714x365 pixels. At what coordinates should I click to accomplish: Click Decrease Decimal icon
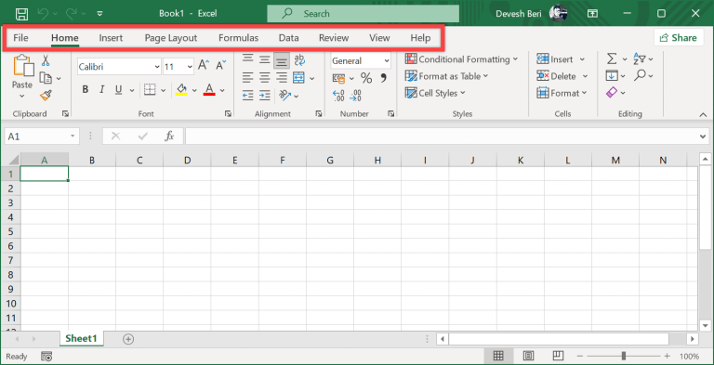[356, 96]
